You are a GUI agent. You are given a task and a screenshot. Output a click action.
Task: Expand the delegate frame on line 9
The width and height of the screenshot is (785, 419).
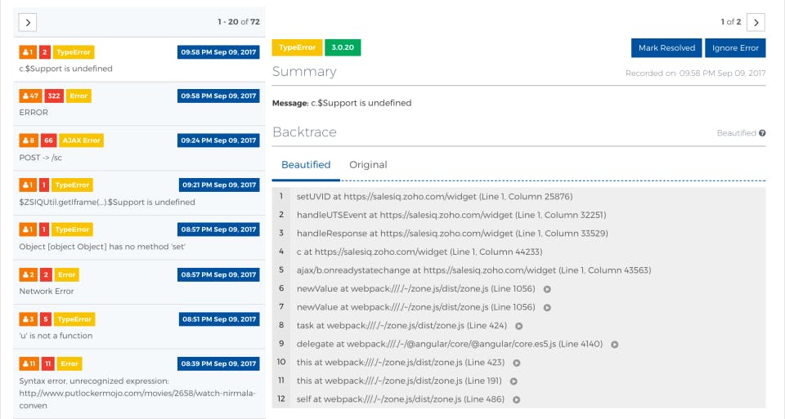coord(614,344)
